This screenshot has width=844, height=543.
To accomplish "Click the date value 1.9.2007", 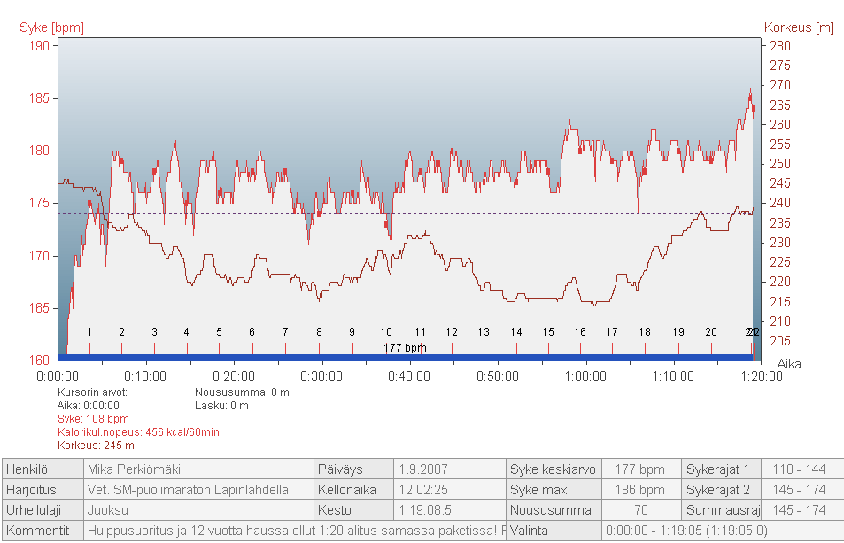I will [x=449, y=469].
